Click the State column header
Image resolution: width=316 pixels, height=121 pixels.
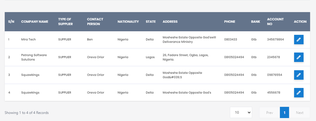[x=151, y=22]
